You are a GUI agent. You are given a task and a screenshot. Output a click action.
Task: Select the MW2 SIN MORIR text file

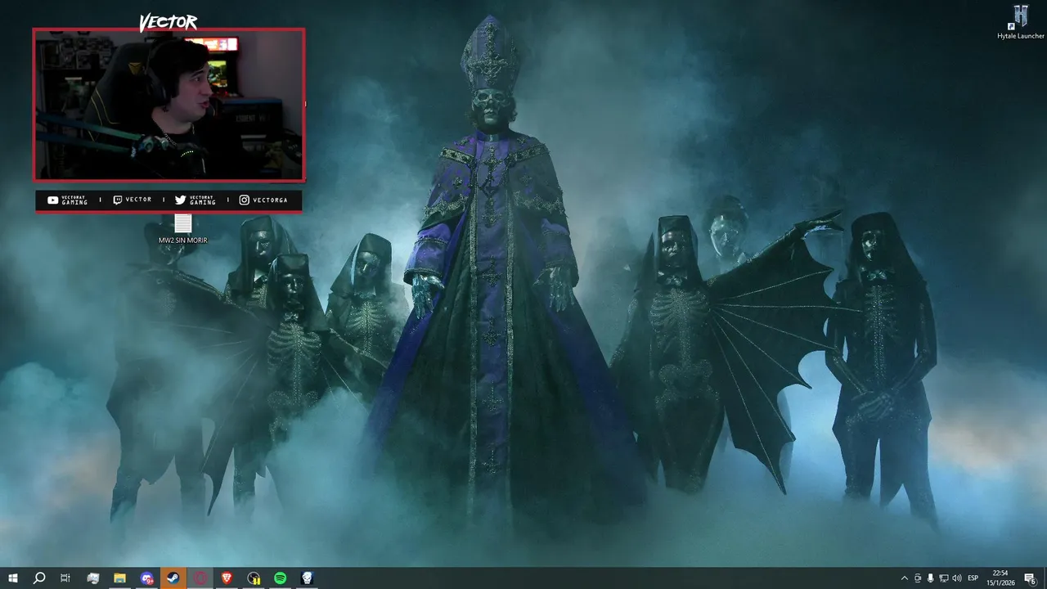click(x=182, y=229)
